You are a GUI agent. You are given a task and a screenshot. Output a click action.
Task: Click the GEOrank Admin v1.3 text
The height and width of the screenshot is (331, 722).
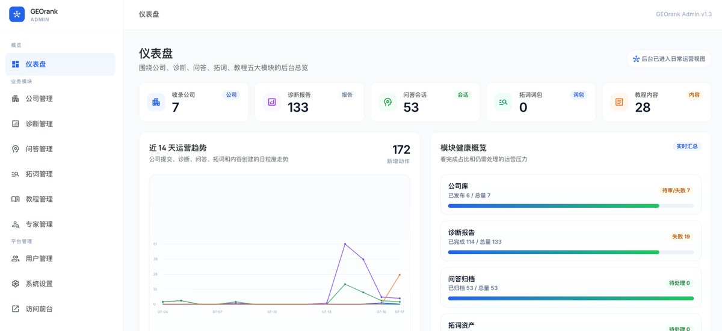coord(684,14)
